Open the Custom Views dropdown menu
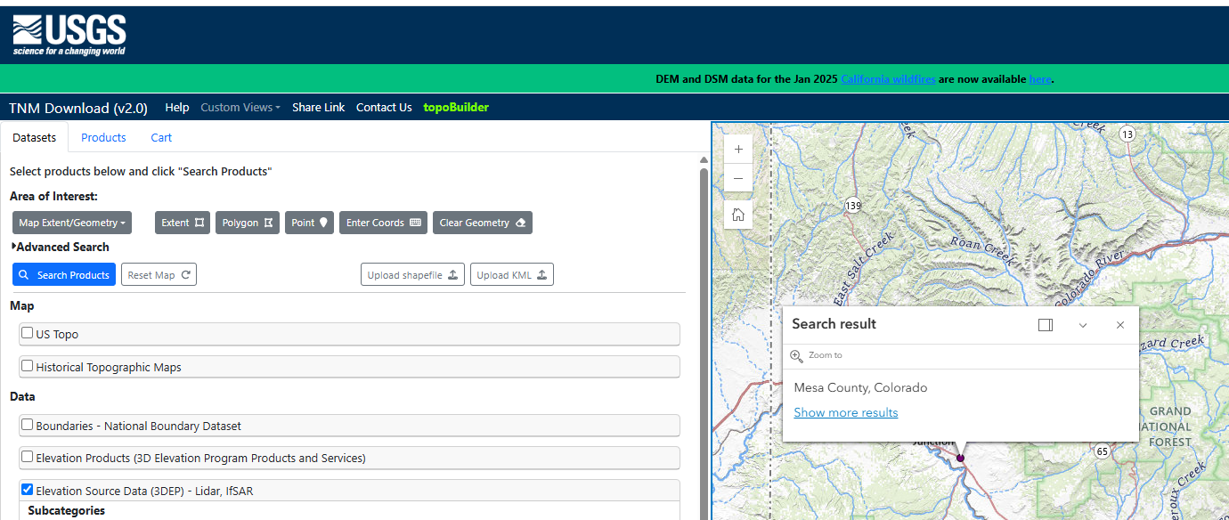1229x520 pixels. click(240, 107)
